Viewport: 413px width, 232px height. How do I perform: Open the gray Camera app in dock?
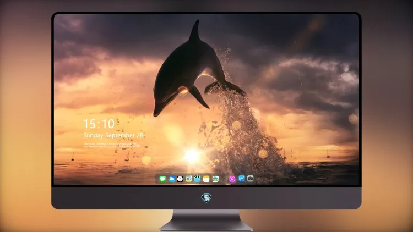coord(251,179)
